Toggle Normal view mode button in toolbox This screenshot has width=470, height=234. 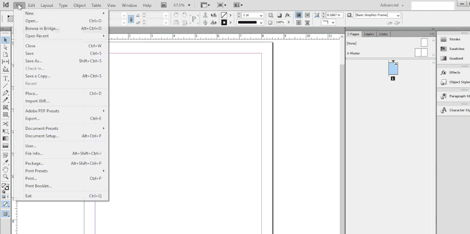6,214
